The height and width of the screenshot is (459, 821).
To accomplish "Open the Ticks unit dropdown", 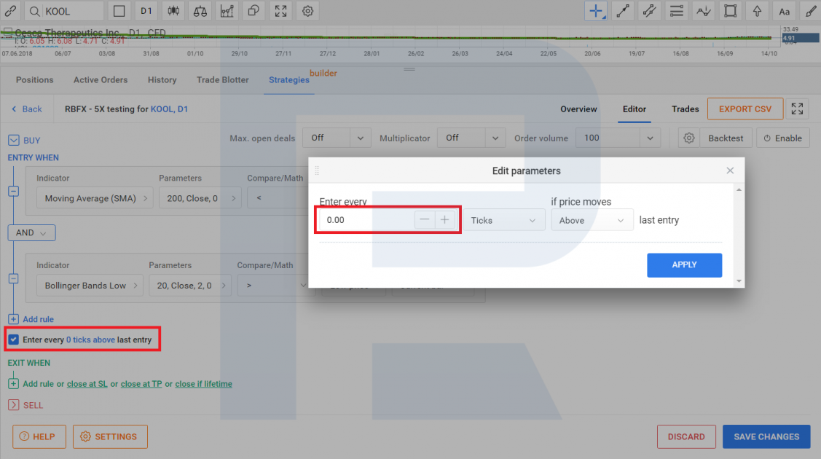I will point(503,220).
